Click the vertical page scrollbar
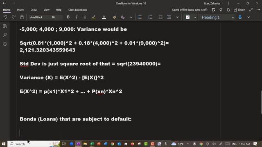The height and width of the screenshot is (147, 262). tap(261, 102)
